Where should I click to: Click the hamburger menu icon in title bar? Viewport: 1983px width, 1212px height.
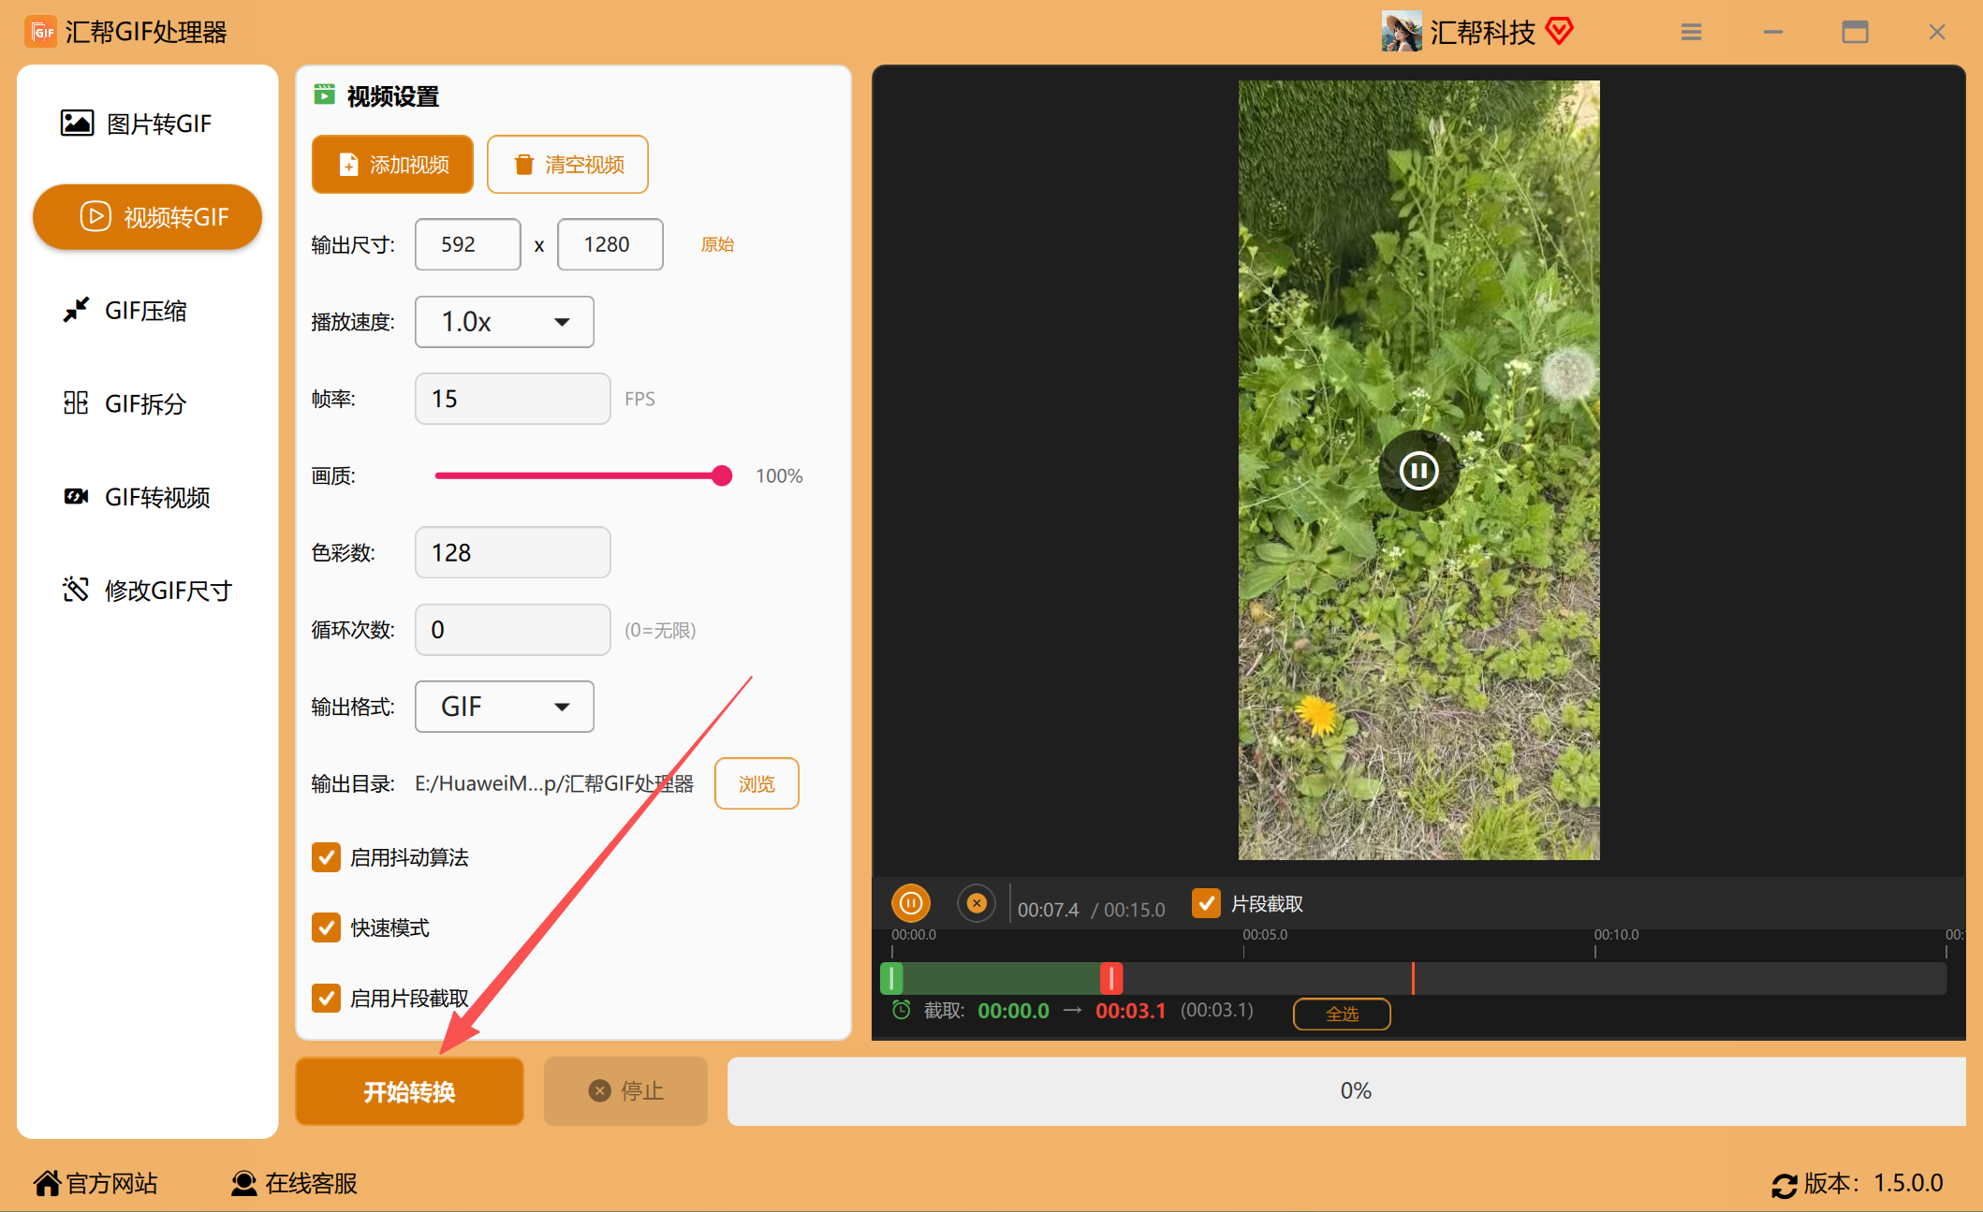(1691, 32)
